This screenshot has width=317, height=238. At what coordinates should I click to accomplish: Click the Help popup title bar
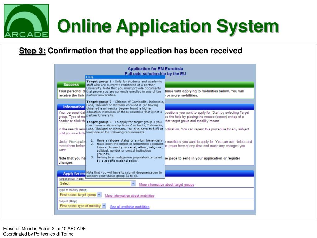point(125,77)
